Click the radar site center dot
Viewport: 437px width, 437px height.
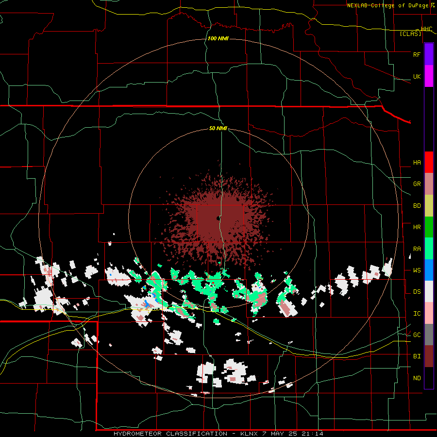click(x=218, y=218)
